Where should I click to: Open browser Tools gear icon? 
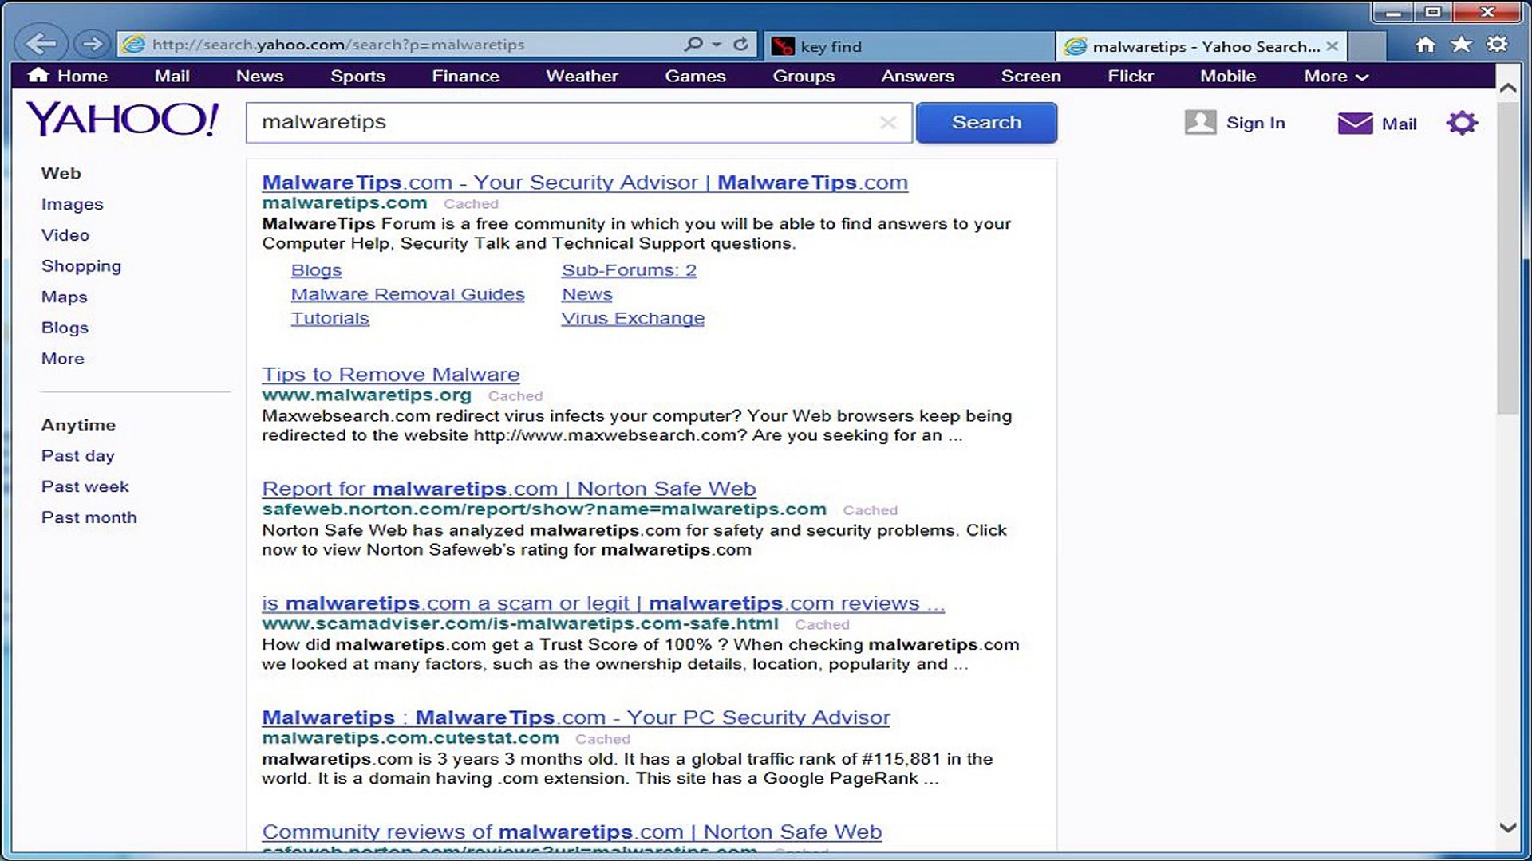pyautogui.click(x=1497, y=45)
